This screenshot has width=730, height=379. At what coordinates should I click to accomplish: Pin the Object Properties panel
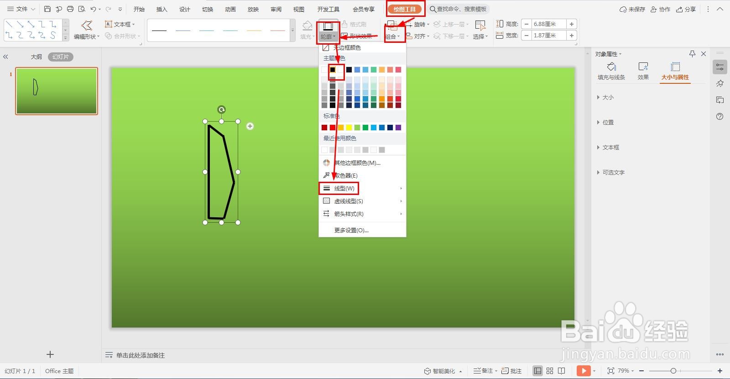692,54
